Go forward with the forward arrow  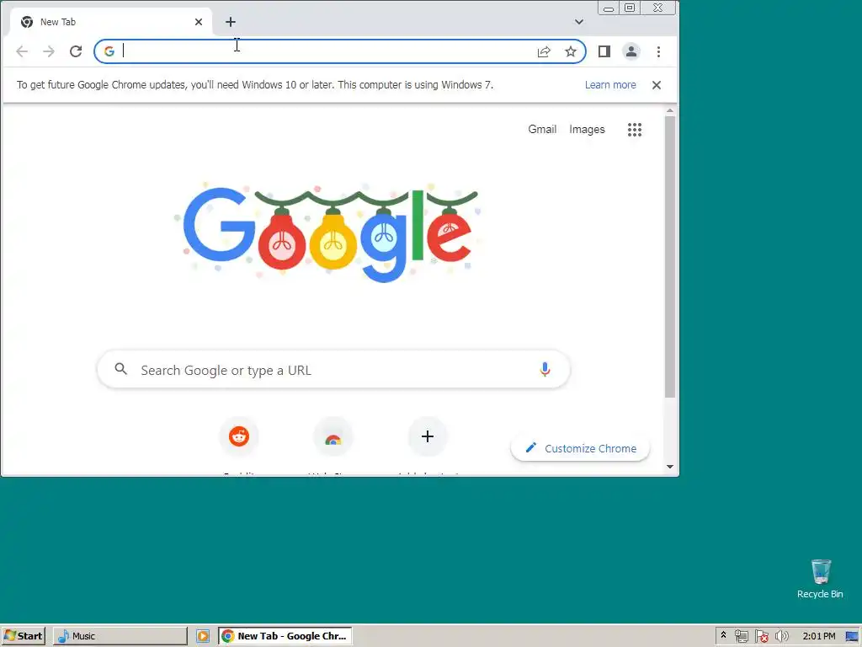pyautogui.click(x=49, y=51)
